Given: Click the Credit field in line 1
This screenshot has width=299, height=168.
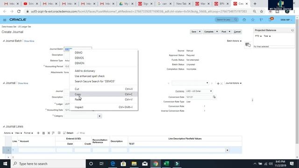Looking at the screenshot, I should (83, 150).
